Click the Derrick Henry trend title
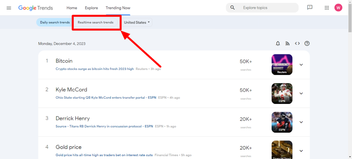 [73, 118]
